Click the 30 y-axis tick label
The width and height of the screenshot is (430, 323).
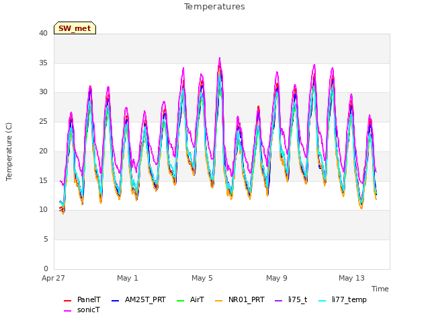click(x=43, y=92)
